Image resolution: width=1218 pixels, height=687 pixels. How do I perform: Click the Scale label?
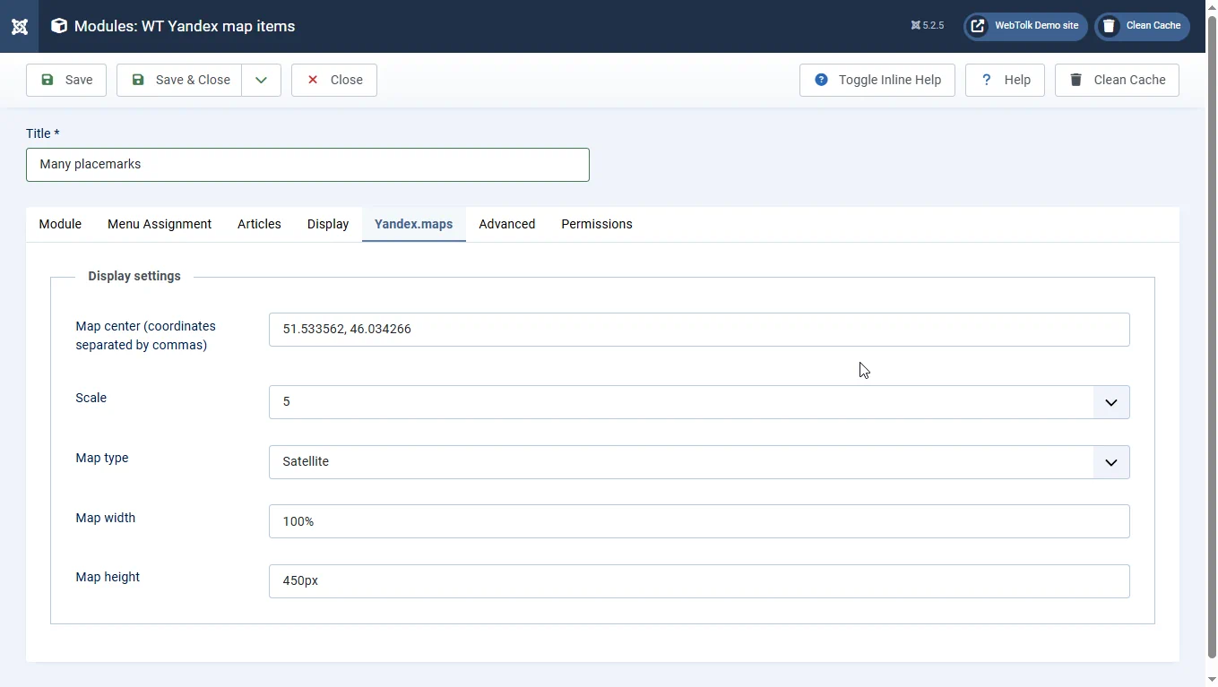(x=91, y=398)
